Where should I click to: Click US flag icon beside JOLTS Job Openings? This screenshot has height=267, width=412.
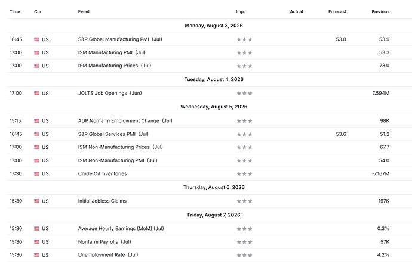[x=36, y=93]
